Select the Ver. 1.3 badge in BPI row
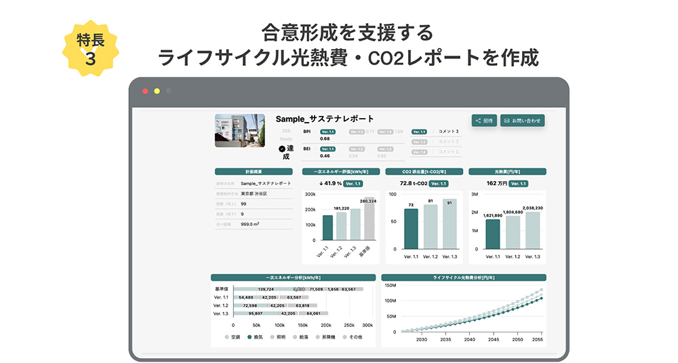Image resolution: width=678 pixels, height=363 pixels. (x=385, y=132)
